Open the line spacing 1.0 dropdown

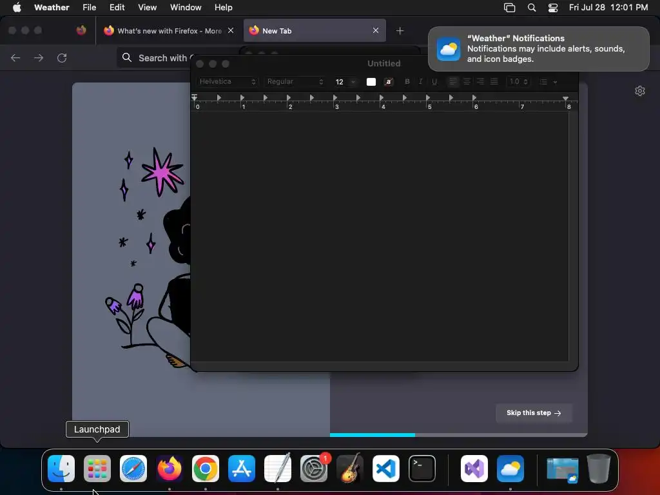[518, 82]
